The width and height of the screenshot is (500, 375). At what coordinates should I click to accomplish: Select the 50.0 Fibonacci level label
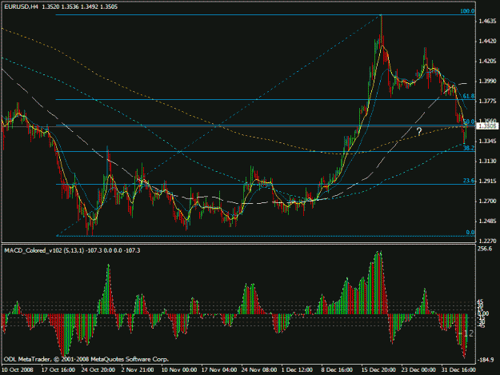pyautogui.click(x=469, y=122)
